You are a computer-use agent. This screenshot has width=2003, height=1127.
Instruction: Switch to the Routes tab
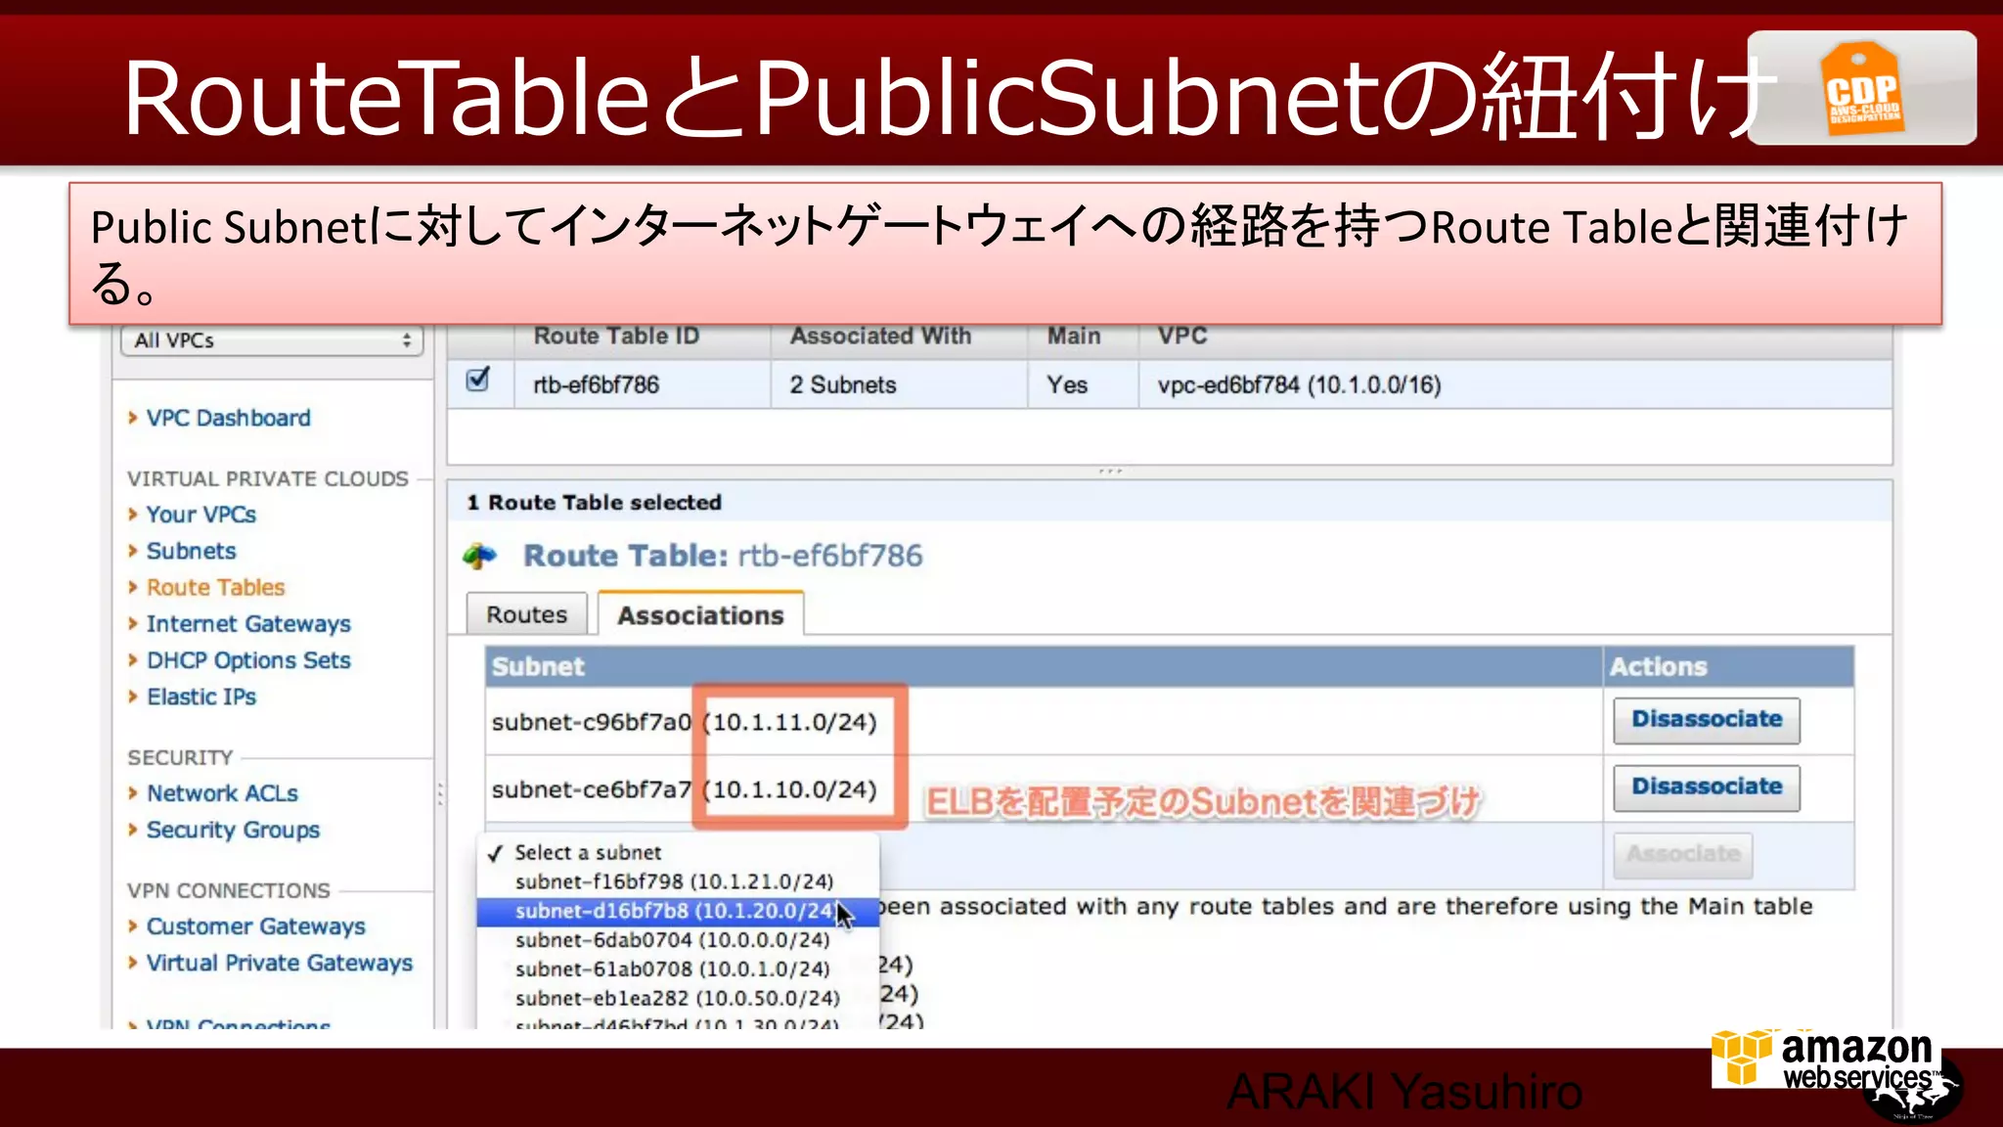tap(527, 614)
